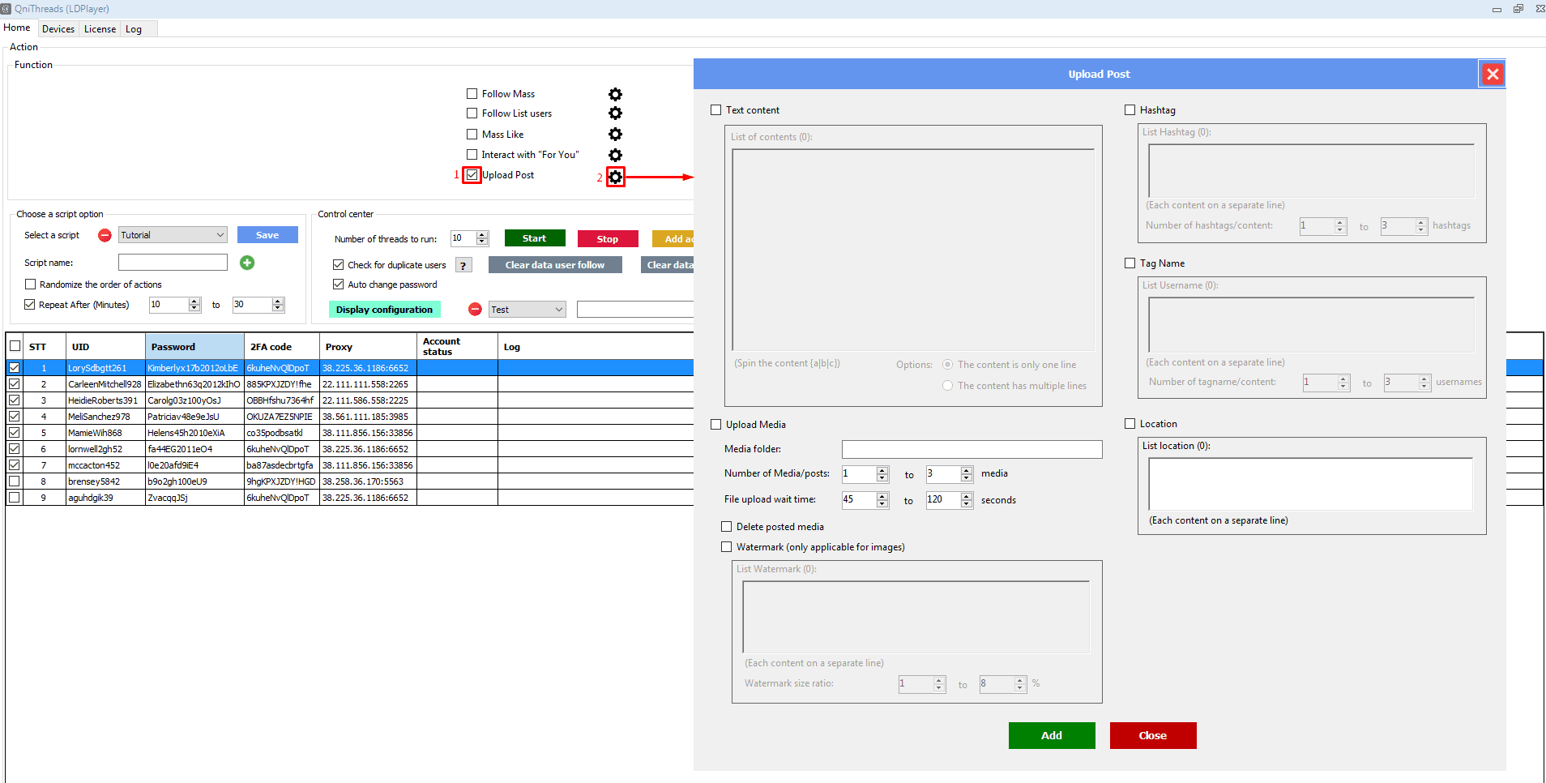The image size is (1546, 783).
Task: Open the Test configuration dropdown
Action: click(x=558, y=310)
